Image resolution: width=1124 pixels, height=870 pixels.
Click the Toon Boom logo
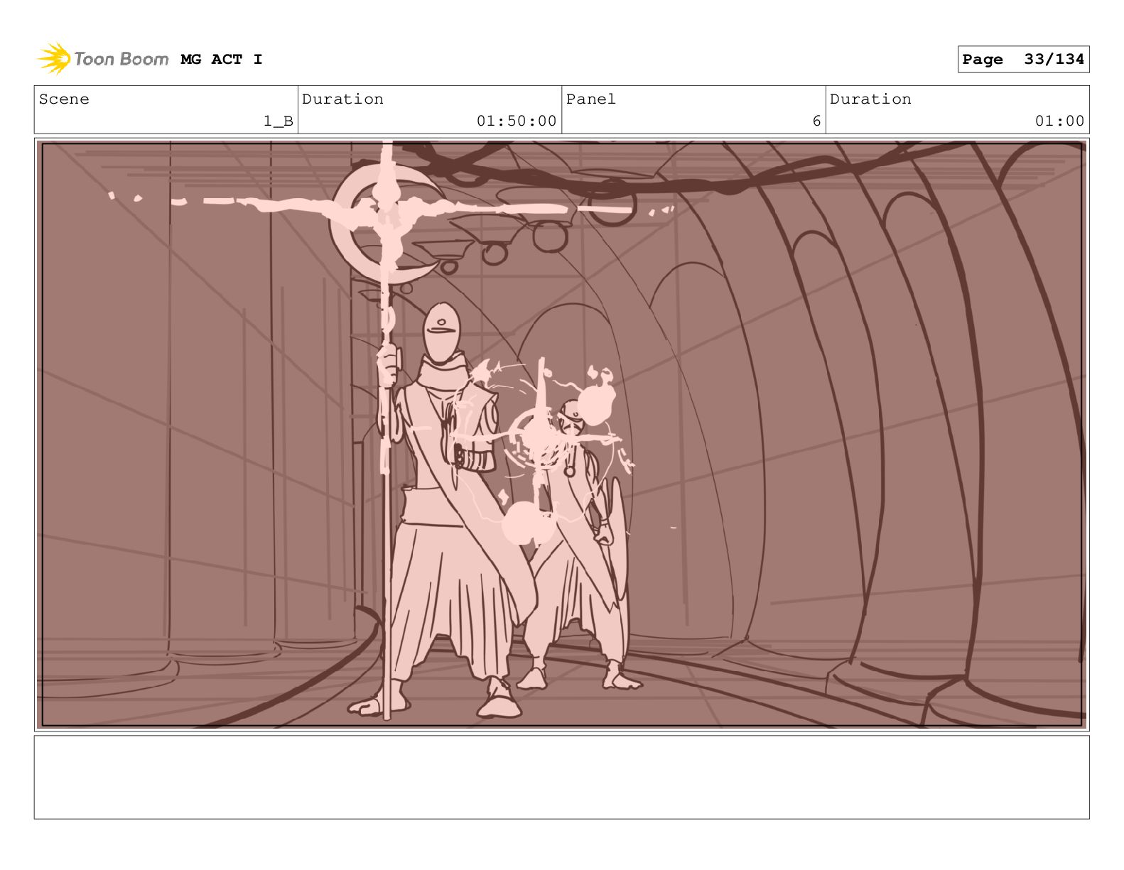[x=103, y=59]
